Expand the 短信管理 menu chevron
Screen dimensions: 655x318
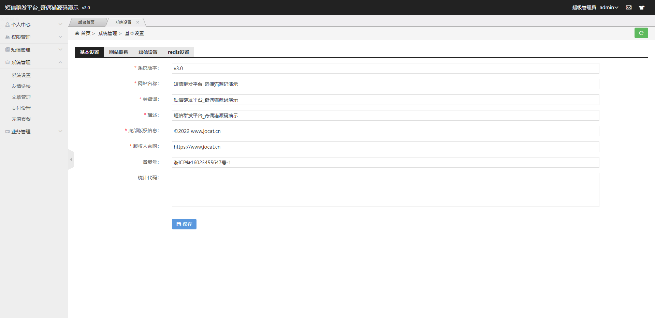click(60, 50)
